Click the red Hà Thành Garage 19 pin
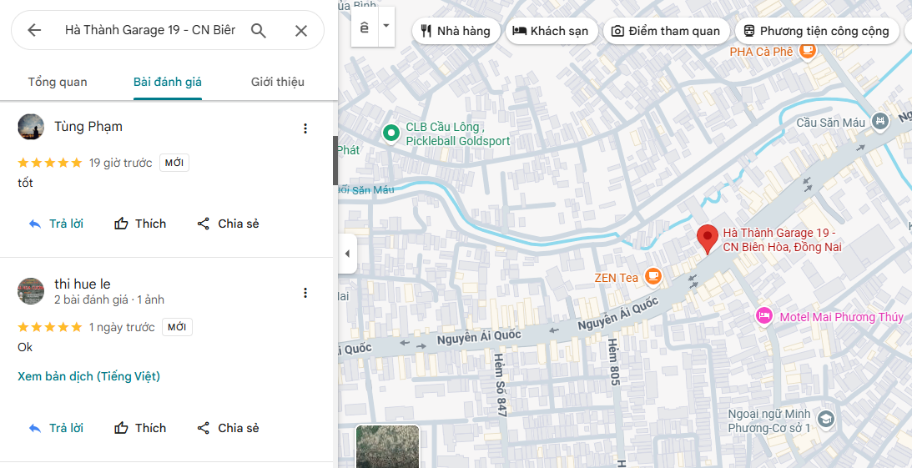Image resolution: width=912 pixels, height=468 pixels. [x=708, y=239]
